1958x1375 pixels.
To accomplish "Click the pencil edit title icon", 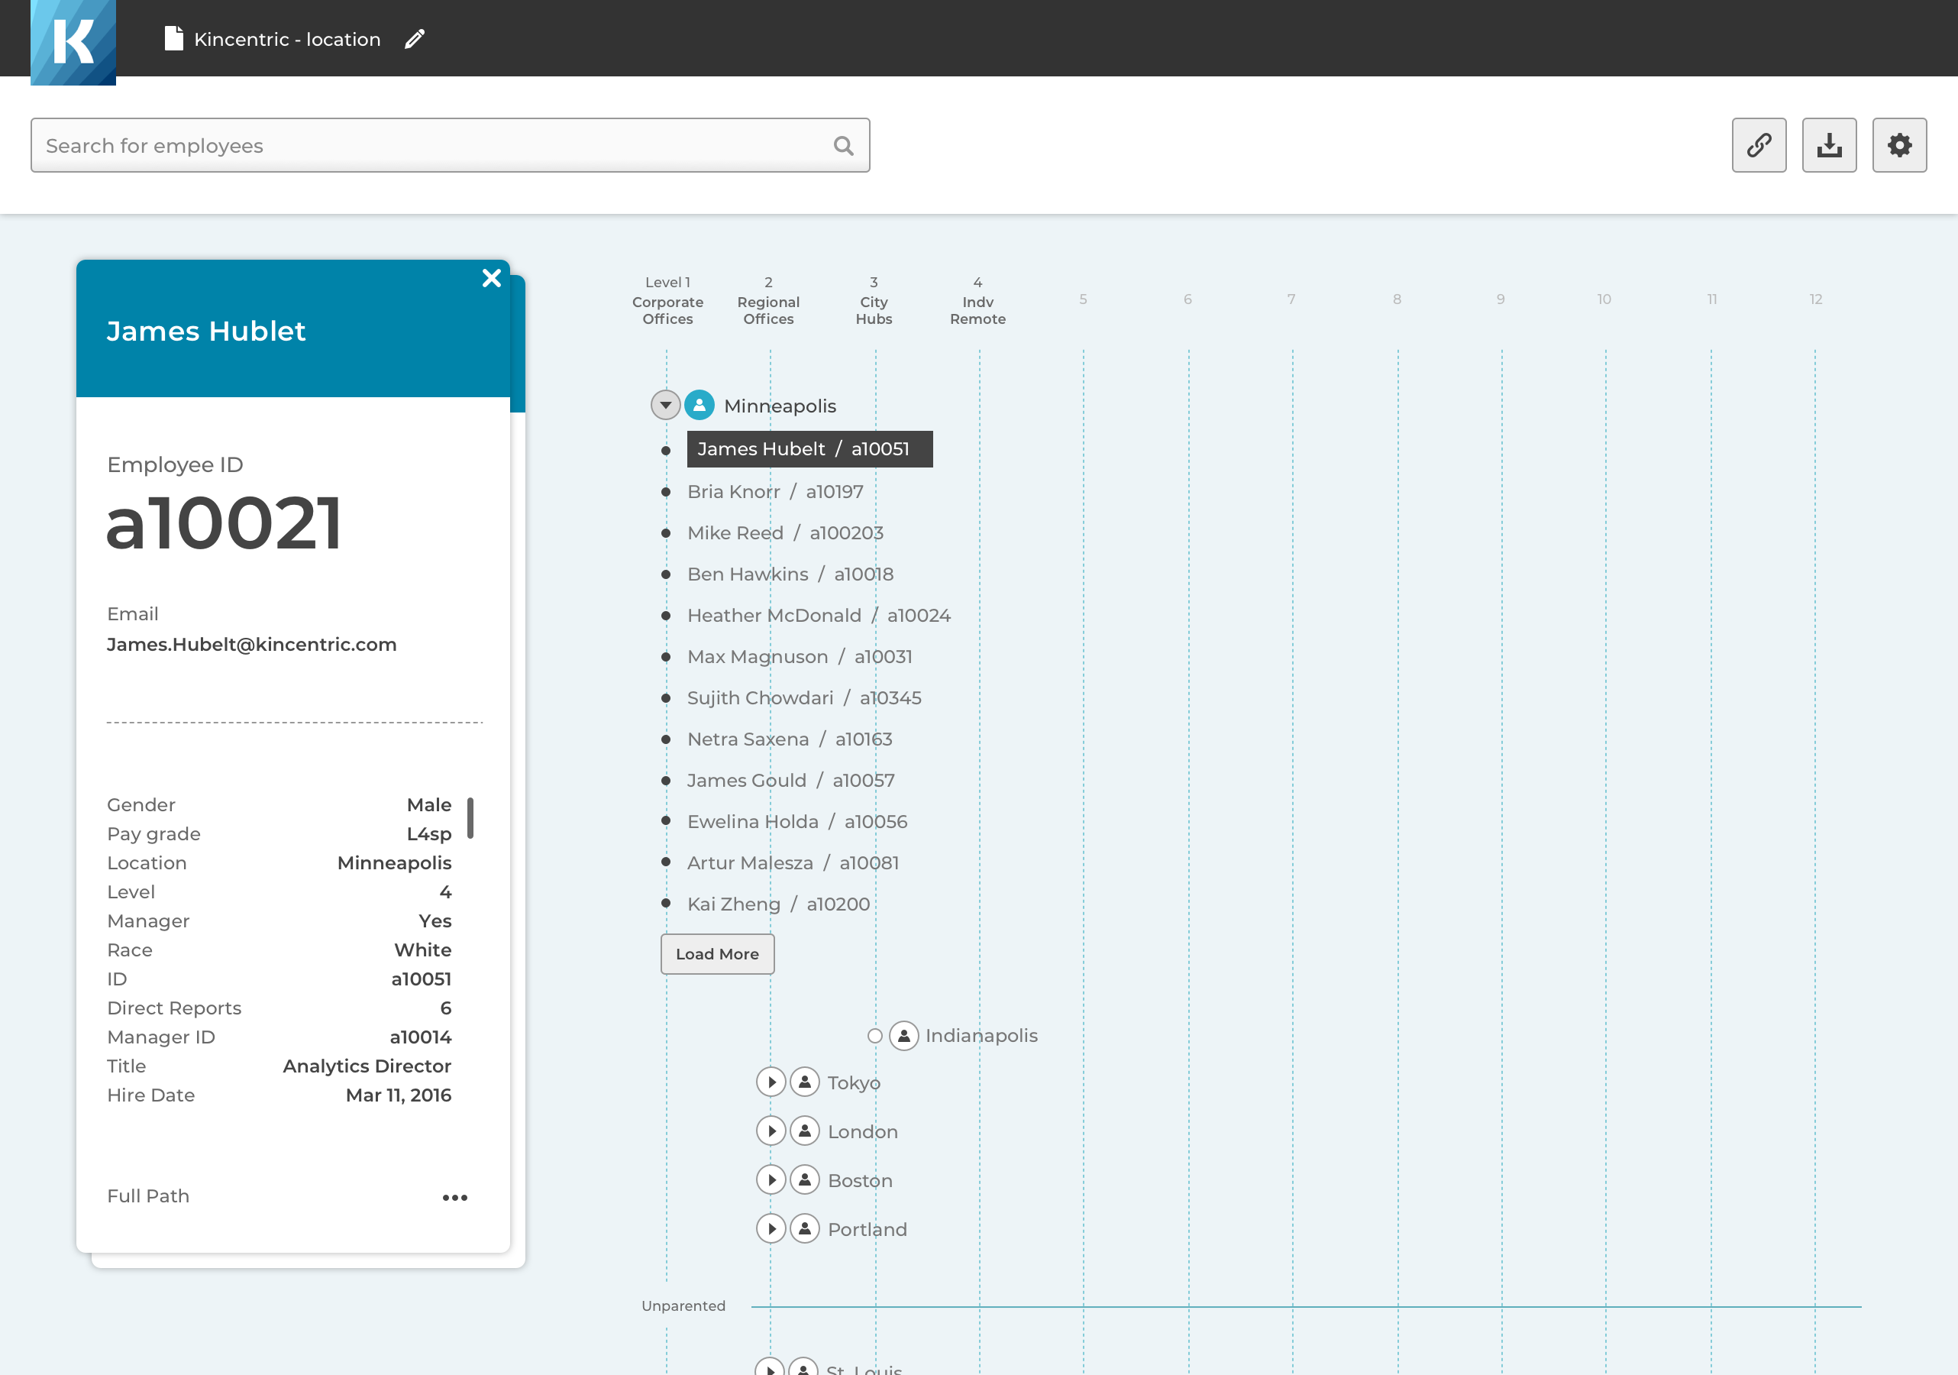I will point(415,39).
